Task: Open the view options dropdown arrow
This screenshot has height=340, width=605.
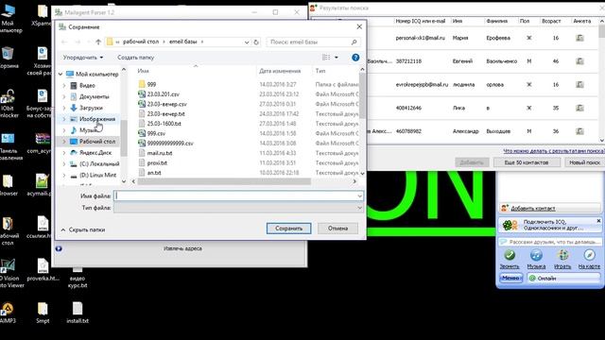Action: pyautogui.click(x=337, y=58)
